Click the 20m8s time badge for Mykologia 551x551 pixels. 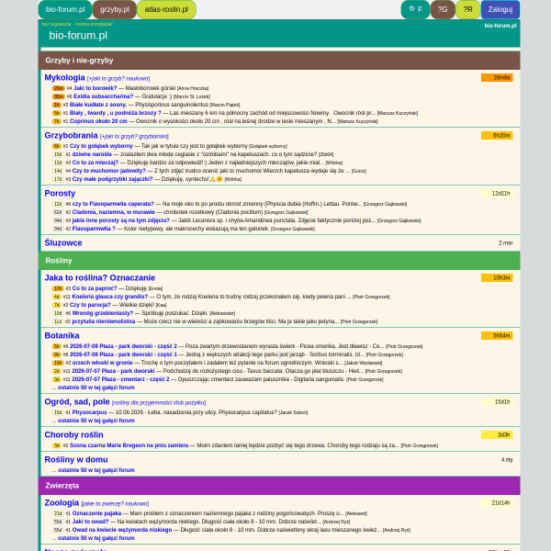(497, 78)
